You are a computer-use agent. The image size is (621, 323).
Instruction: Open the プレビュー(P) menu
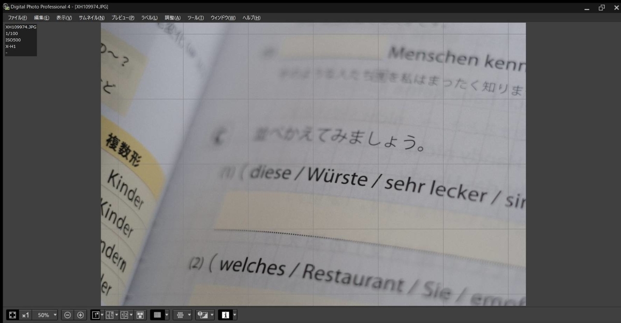pyautogui.click(x=123, y=18)
